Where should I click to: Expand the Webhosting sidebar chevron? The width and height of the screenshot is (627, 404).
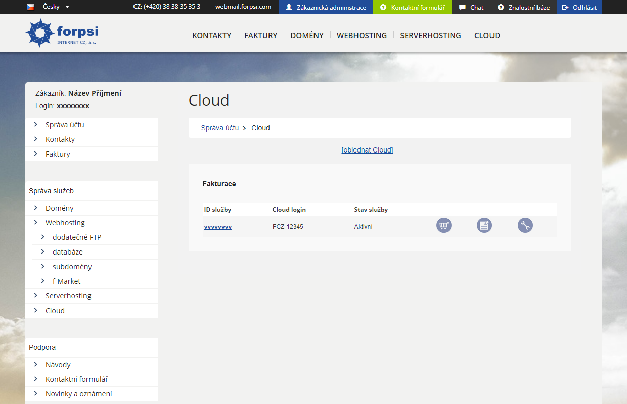[35, 222]
